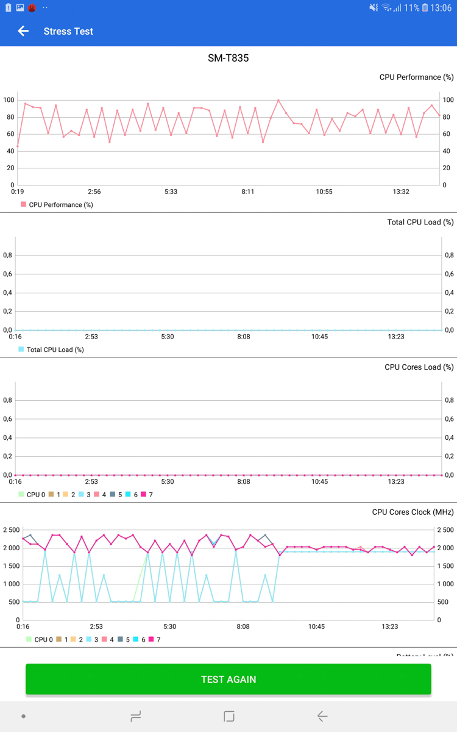Tap the image notification icon in status bar
The width and height of the screenshot is (457, 732).
(20, 8)
